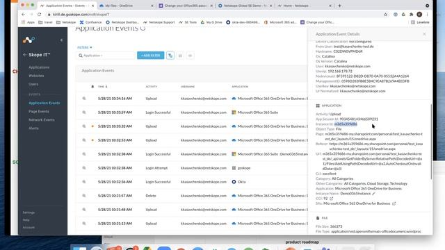Open event details for 10:32:53 AM row
Viewport: 445px width, 250px height.
[84, 140]
